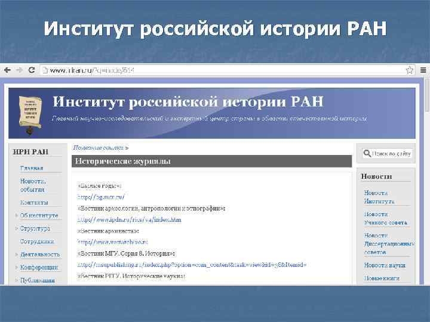
Task: Open the Структура section
Action: [x=35, y=228]
